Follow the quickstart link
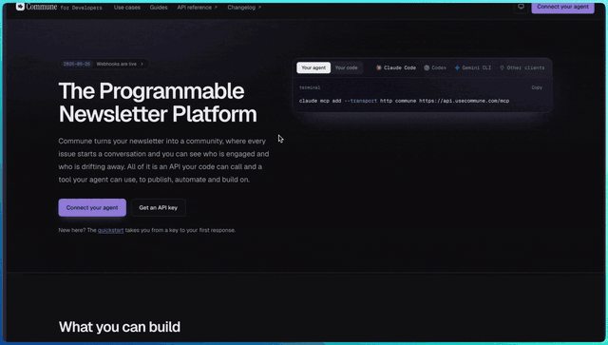 (x=110, y=230)
